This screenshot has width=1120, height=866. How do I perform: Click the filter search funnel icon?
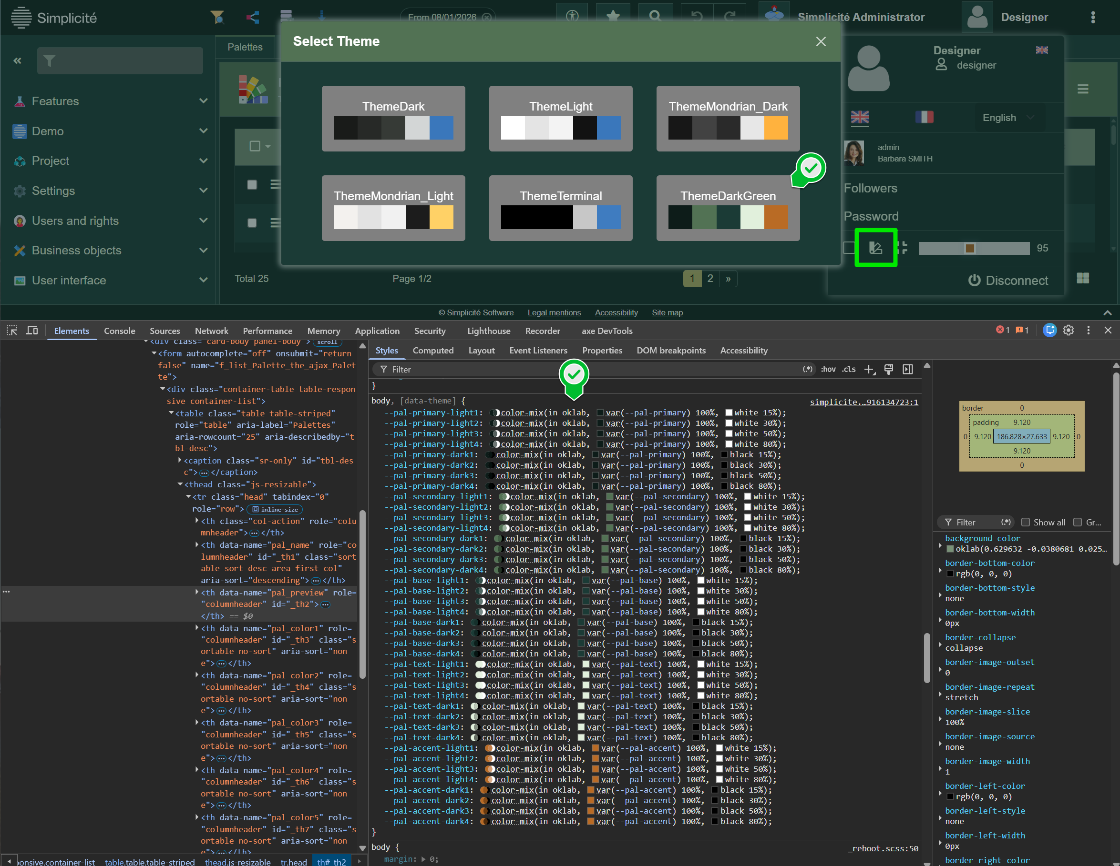tap(217, 18)
